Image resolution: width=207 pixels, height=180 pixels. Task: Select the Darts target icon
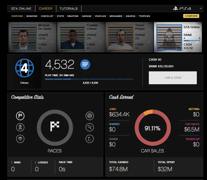point(90,116)
